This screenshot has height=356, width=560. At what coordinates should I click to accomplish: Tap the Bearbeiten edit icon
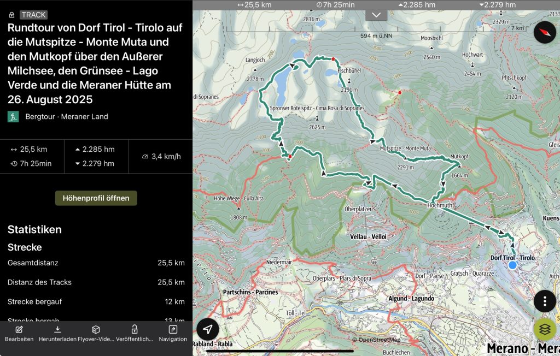pos(19,330)
